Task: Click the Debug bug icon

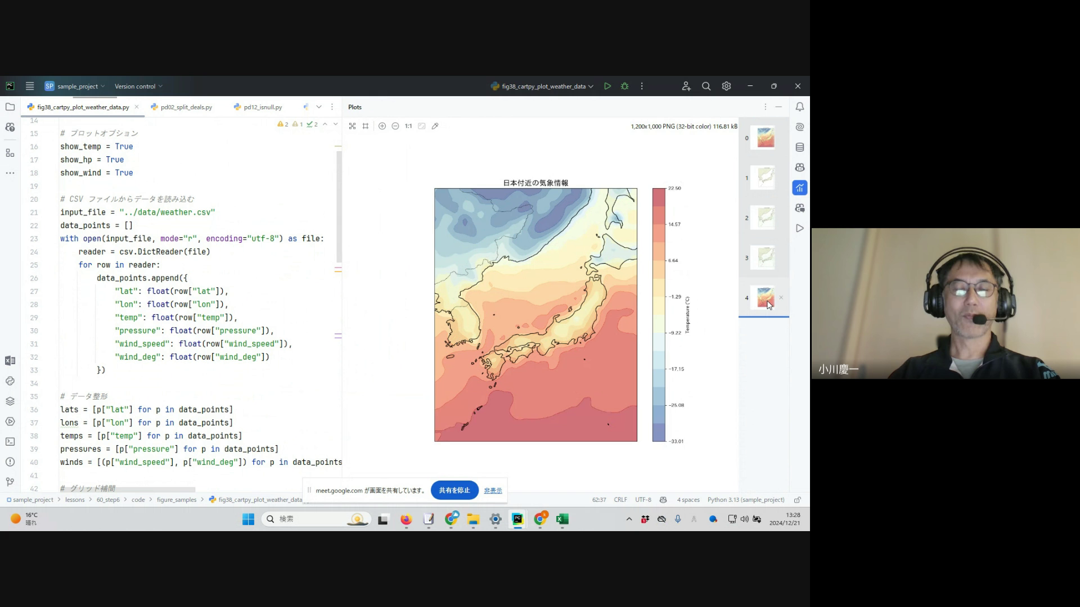Action: point(624,86)
